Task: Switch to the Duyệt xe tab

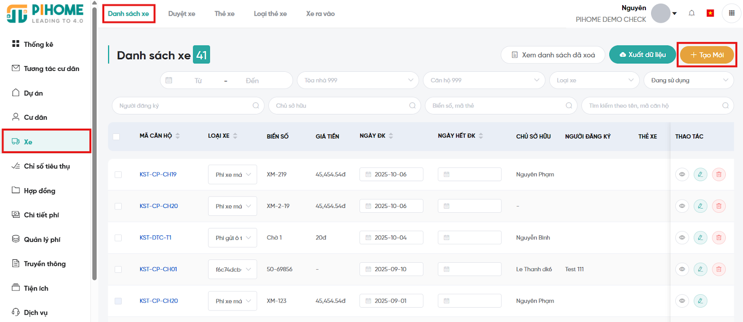Action: 182,14
